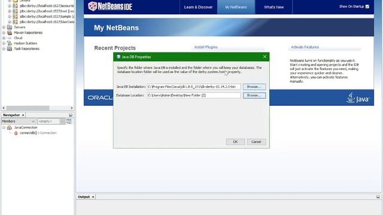The image size is (383, 215).
Task: Switch to the What's New tab
Action: (x=274, y=7)
